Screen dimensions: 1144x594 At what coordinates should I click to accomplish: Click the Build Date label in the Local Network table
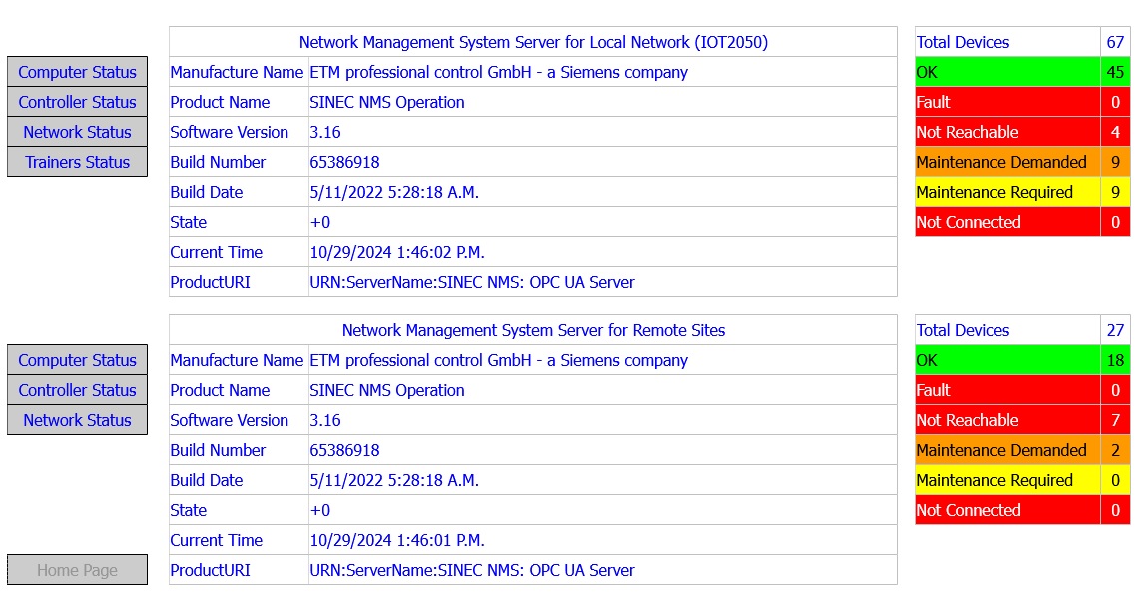coord(207,192)
